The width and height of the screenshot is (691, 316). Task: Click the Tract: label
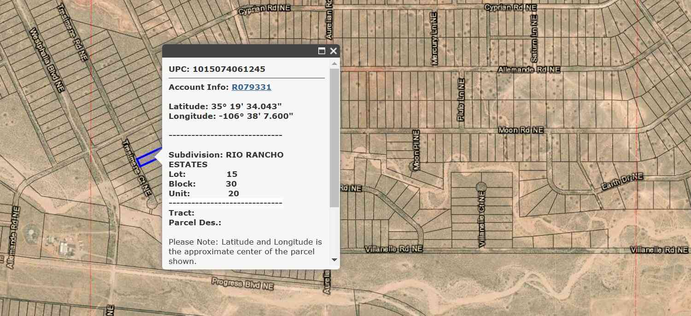coord(182,213)
